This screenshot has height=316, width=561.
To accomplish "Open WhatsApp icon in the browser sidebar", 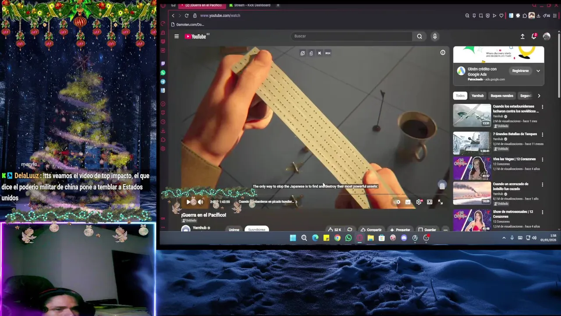I will coord(163,72).
